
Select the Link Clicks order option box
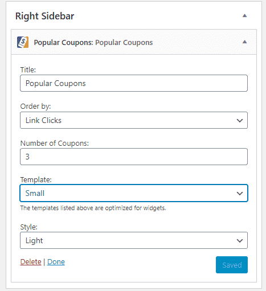(x=134, y=120)
